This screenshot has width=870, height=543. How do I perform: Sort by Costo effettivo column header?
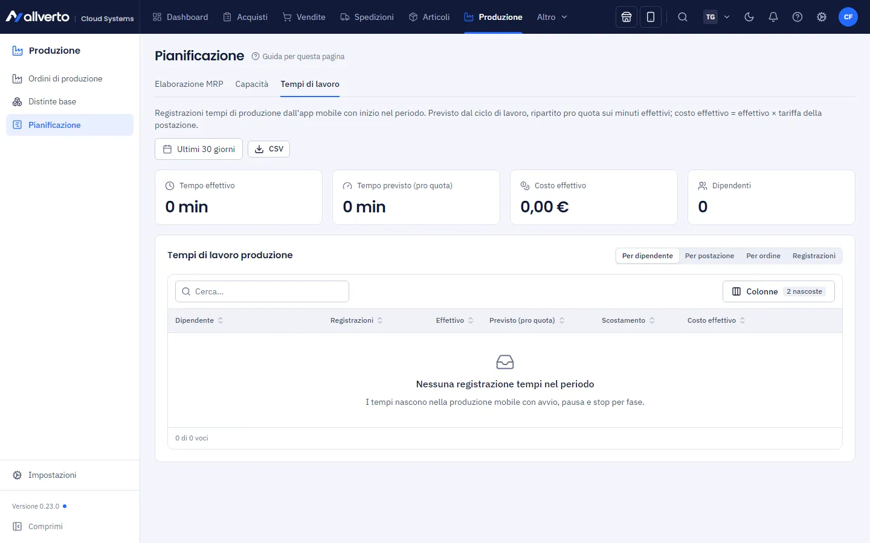click(x=717, y=320)
